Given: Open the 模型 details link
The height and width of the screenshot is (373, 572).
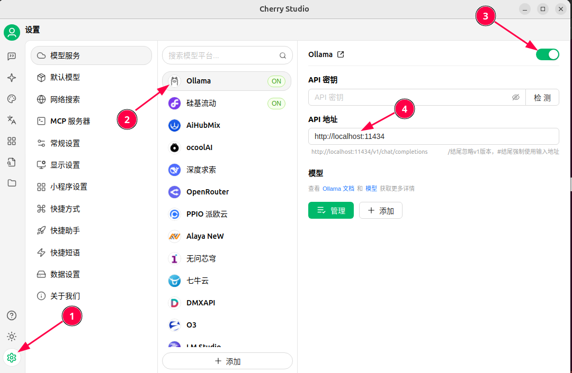Looking at the screenshot, I should (x=371, y=189).
